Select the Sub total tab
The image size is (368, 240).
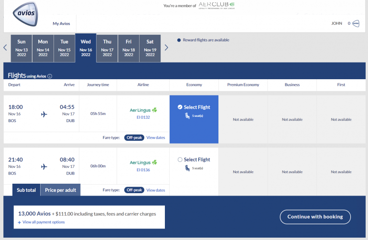coord(26,190)
